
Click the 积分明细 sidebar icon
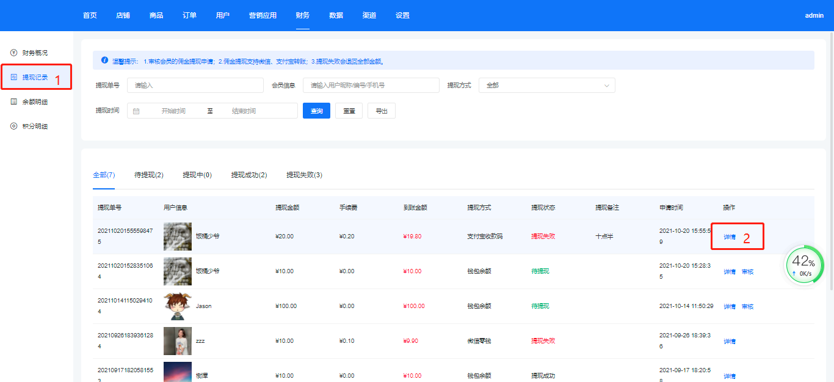(14, 127)
